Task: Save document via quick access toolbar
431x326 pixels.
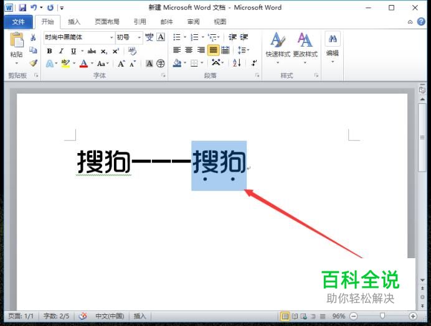Action: pos(22,7)
